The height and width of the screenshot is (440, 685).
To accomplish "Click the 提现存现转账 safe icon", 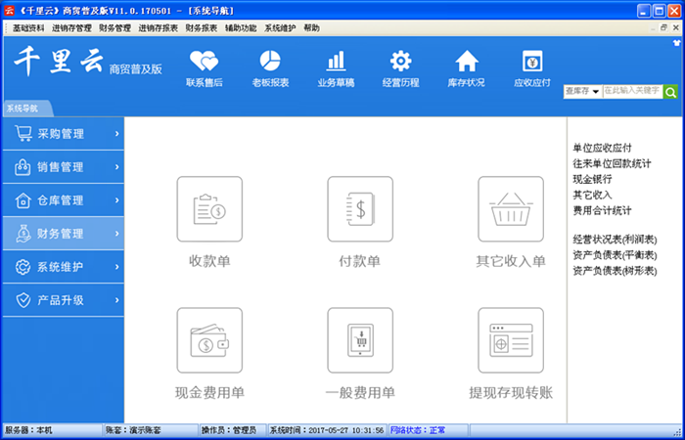I will click(510, 340).
